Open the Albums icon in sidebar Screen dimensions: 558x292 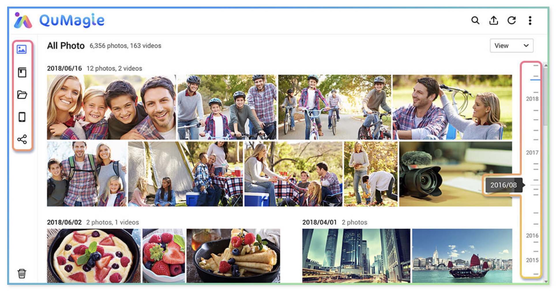[x=22, y=72]
